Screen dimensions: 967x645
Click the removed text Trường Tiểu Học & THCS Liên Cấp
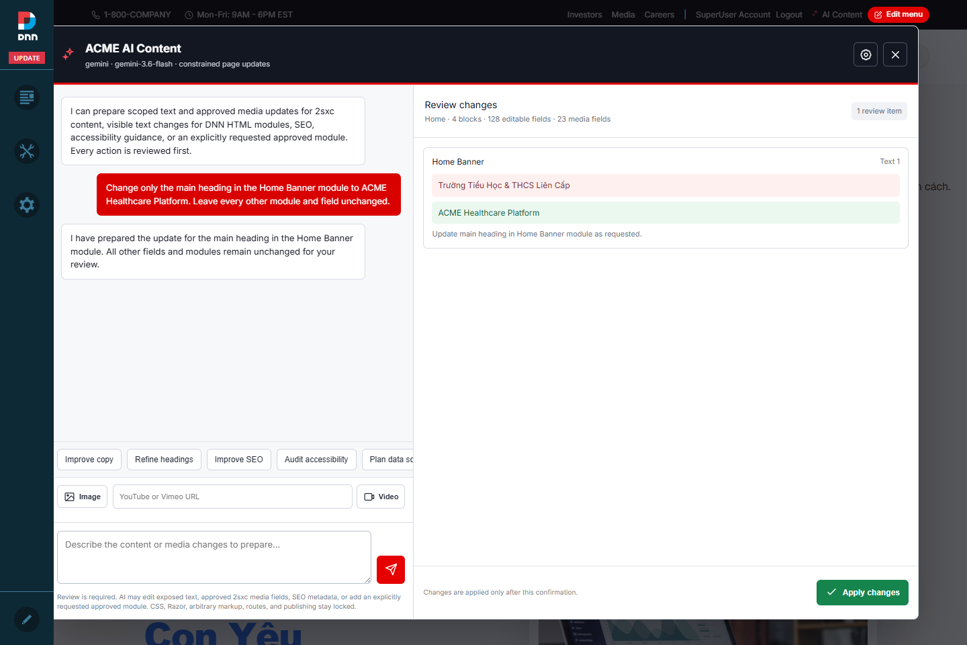504,185
